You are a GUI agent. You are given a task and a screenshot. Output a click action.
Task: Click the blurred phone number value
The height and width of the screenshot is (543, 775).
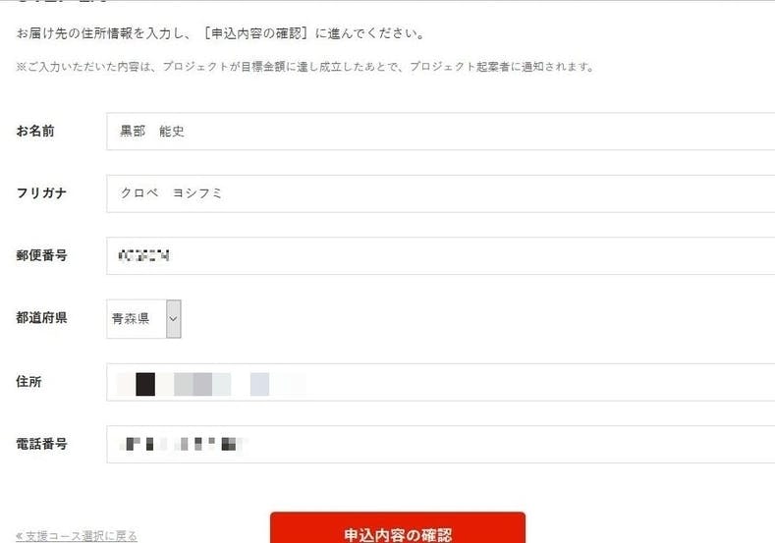click(x=182, y=444)
